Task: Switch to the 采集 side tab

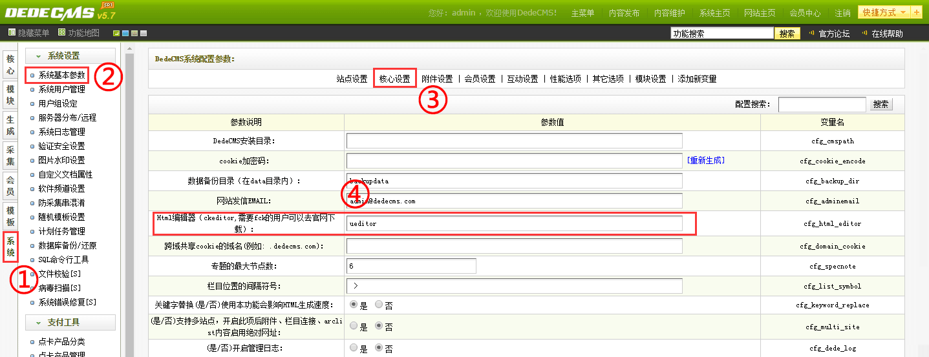Action: point(10,156)
